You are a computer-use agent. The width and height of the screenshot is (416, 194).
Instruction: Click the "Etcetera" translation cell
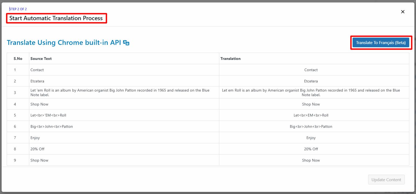(311, 81)
